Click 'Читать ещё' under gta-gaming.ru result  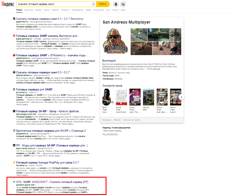(66, 49)
